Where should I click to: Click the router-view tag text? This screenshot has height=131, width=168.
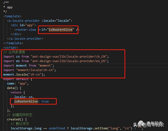pos(25,30)
